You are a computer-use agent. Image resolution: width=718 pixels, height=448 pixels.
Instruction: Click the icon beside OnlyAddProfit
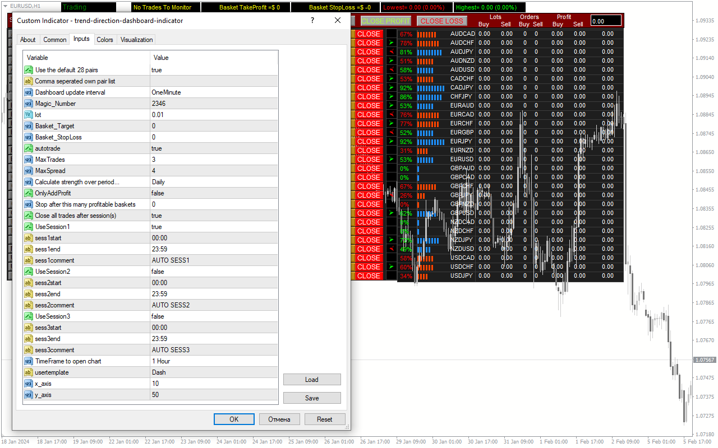click(29, 193)
